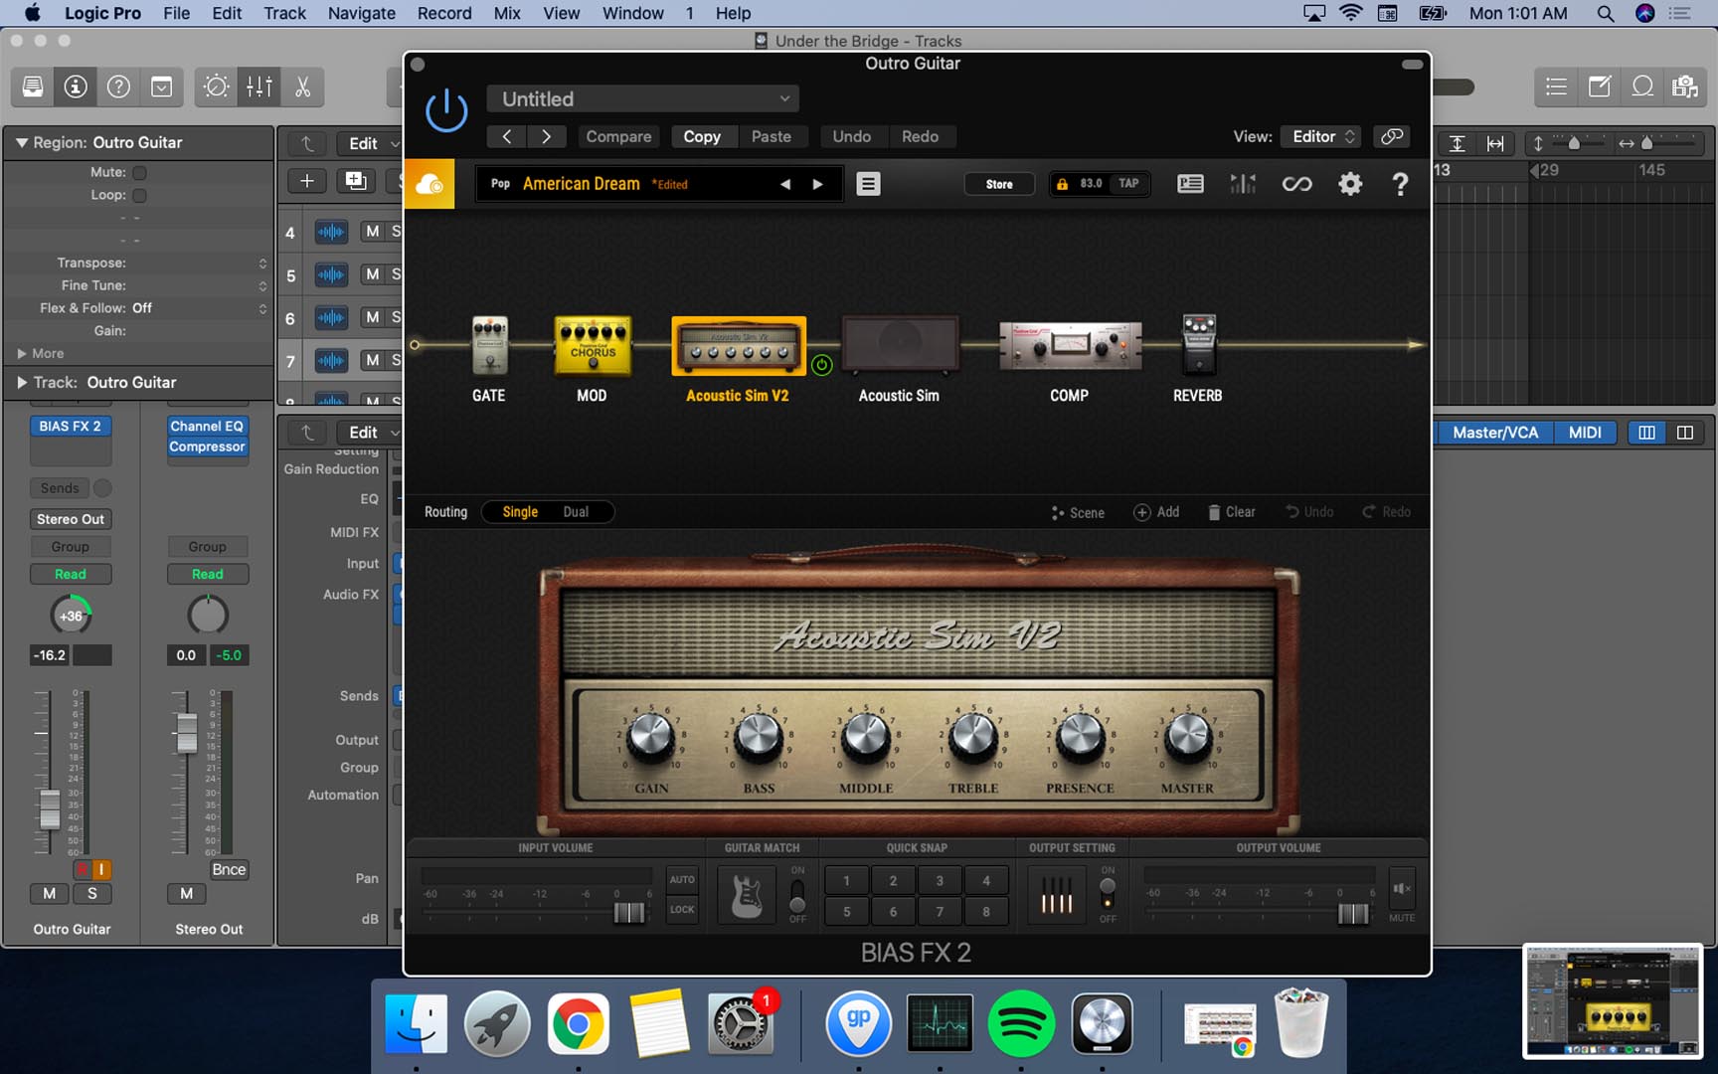Open the View Editor dropdown
The width and height of the screenshot is (1718, 1074).
(x=1320, y=136)
